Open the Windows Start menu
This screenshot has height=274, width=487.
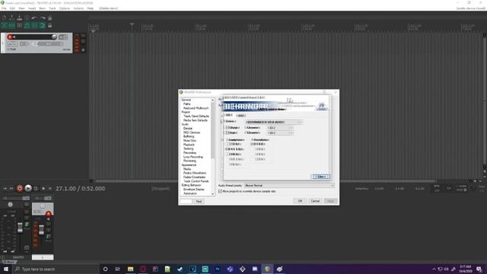(x=5, y=269)
